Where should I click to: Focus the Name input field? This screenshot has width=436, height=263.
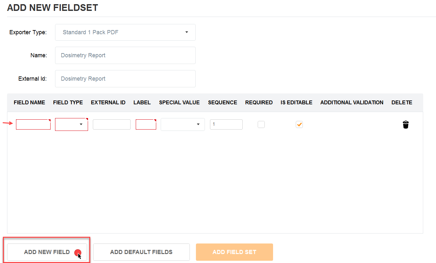tap(125, 55)
